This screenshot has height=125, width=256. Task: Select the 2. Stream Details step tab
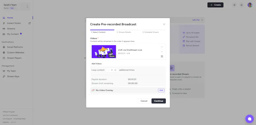128,32
